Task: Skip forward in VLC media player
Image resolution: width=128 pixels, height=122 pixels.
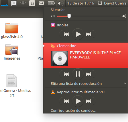Action: (88, 101)
